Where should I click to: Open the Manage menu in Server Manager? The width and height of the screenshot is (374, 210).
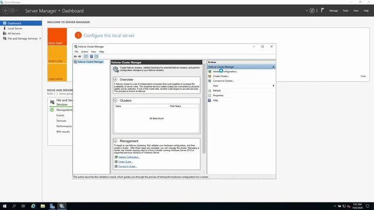[x=334, y=10]
